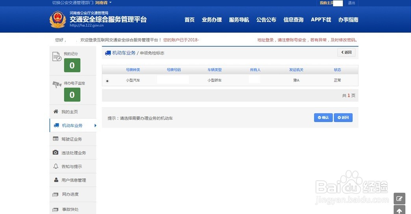
Task: Open 违法处理业务 in the sidebar
Action: pos(73,153)
